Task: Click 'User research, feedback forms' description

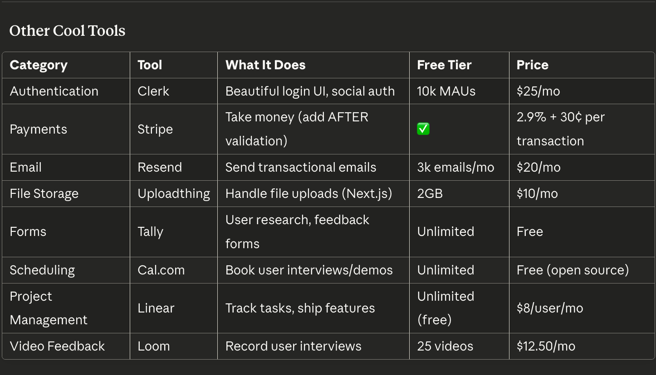Action: click(297, 231)
